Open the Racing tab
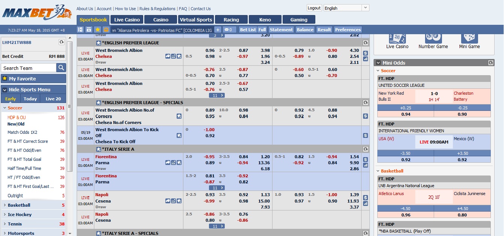This screenshot has height=236, width=504. [231, 20]
